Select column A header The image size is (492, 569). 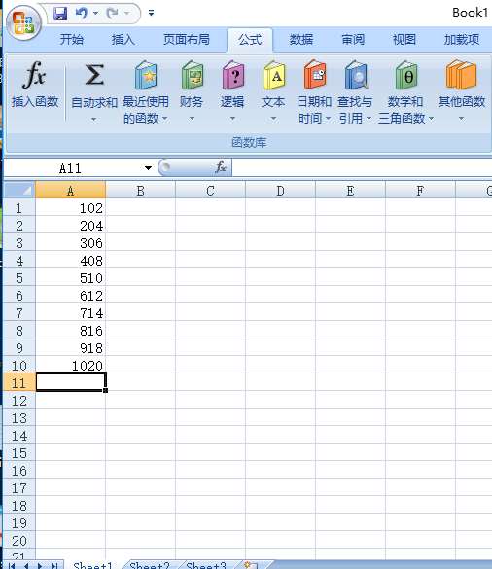pos(70,190)
